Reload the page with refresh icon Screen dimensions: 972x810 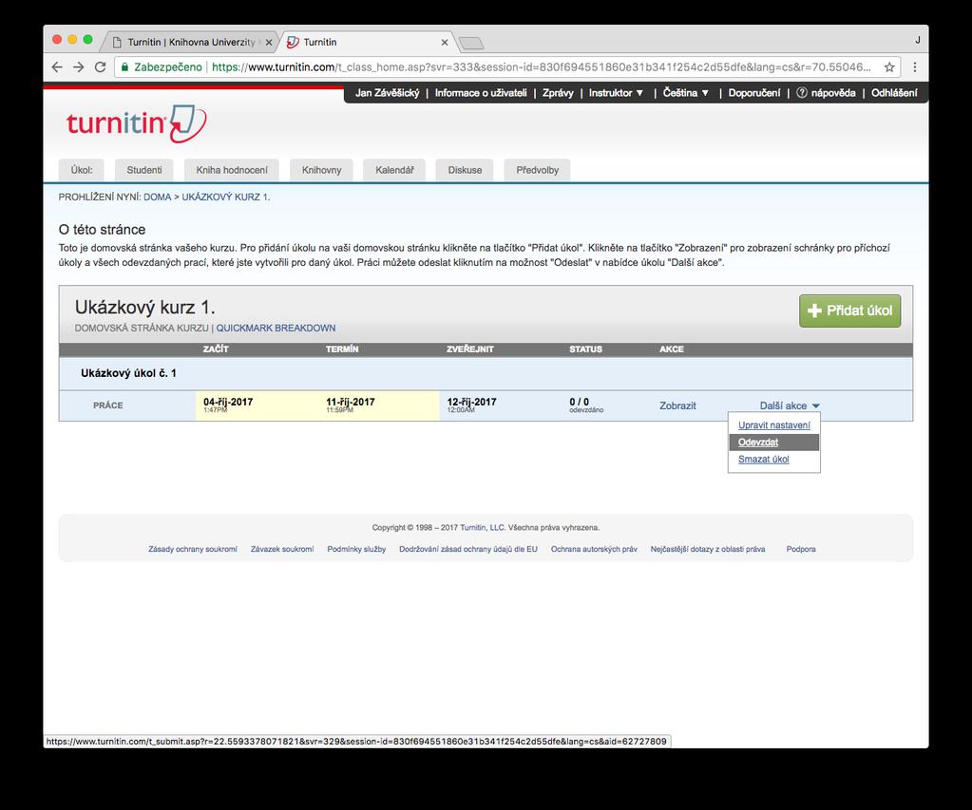point(100,66)
